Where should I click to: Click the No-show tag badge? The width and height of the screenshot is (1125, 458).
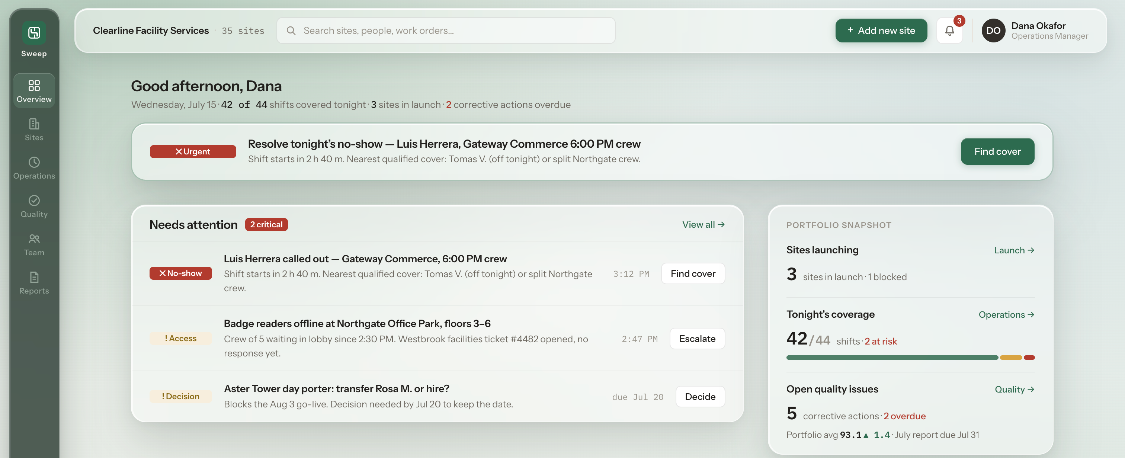click(x=180, y=273)
